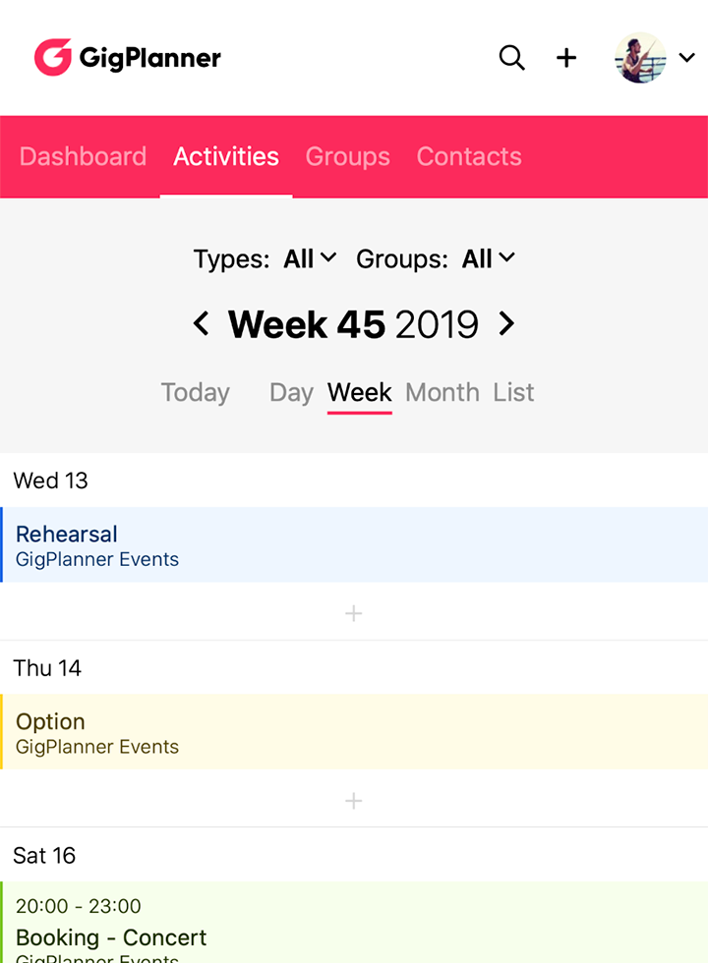
Task: Go to previous week arrow
Action: pyautogui.click(x=202, y=323)
